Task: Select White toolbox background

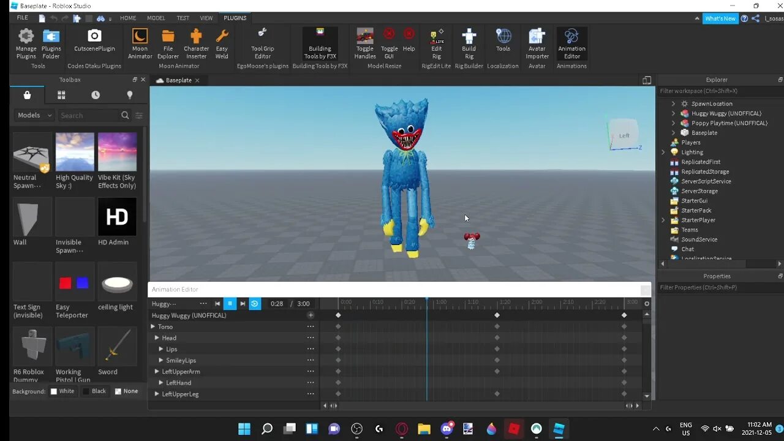Action: pos(62,391)
